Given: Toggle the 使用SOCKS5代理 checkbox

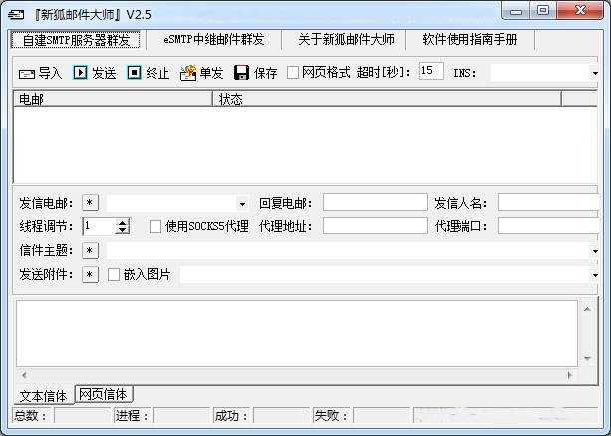Looking at the screenshot, I should pyautogui.click(x=155, y=226).
